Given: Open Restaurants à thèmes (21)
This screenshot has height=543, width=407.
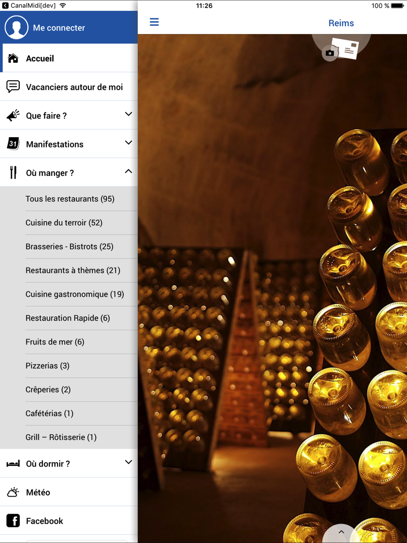Looking at the screenshot, I should [x=81, y=270].
